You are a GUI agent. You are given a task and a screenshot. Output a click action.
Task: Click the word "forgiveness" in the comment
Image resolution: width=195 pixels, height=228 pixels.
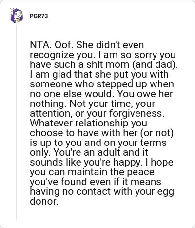[136, 113]
